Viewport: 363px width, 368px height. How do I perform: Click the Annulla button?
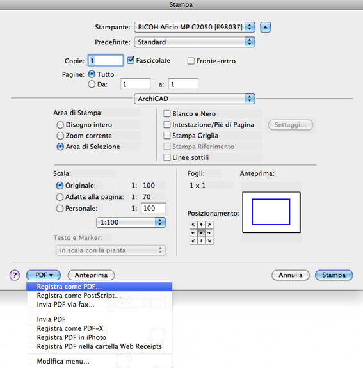point(291,275)
